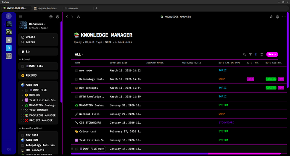This screenshot has height=156, width=290.
Task: Tick the DUMP FILE checkbox in the table
Action: 76,149
